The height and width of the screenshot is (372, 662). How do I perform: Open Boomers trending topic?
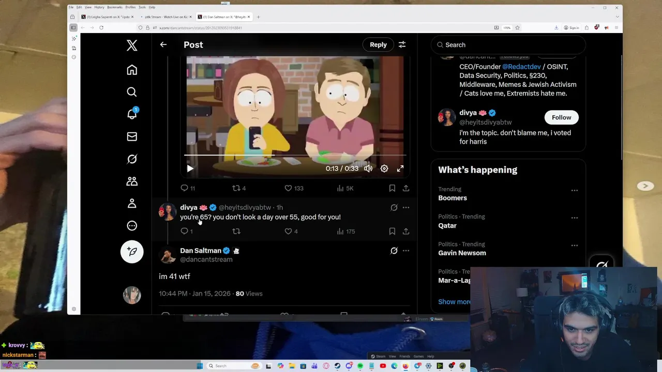click(x=453, y=198)
